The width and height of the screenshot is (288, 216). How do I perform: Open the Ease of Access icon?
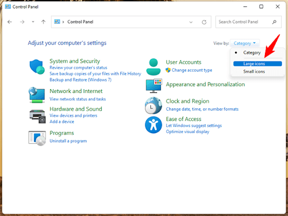(154, 125)
